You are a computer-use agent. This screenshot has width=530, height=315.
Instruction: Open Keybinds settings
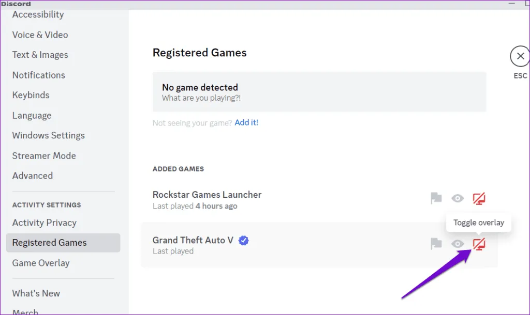pos(31,95)
